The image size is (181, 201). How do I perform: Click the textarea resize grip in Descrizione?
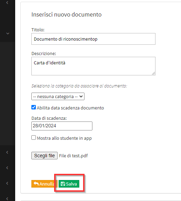[x=153, y=73]
